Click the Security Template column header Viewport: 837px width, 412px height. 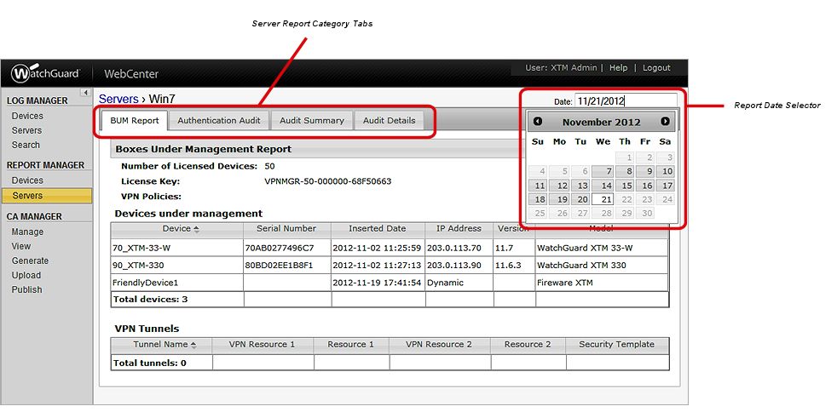point(616,344)
